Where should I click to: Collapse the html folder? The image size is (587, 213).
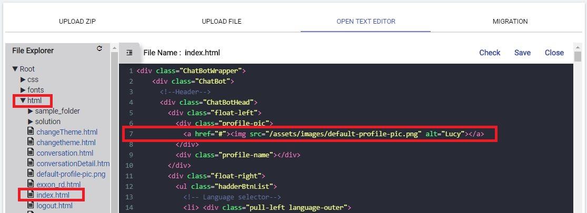23,100
